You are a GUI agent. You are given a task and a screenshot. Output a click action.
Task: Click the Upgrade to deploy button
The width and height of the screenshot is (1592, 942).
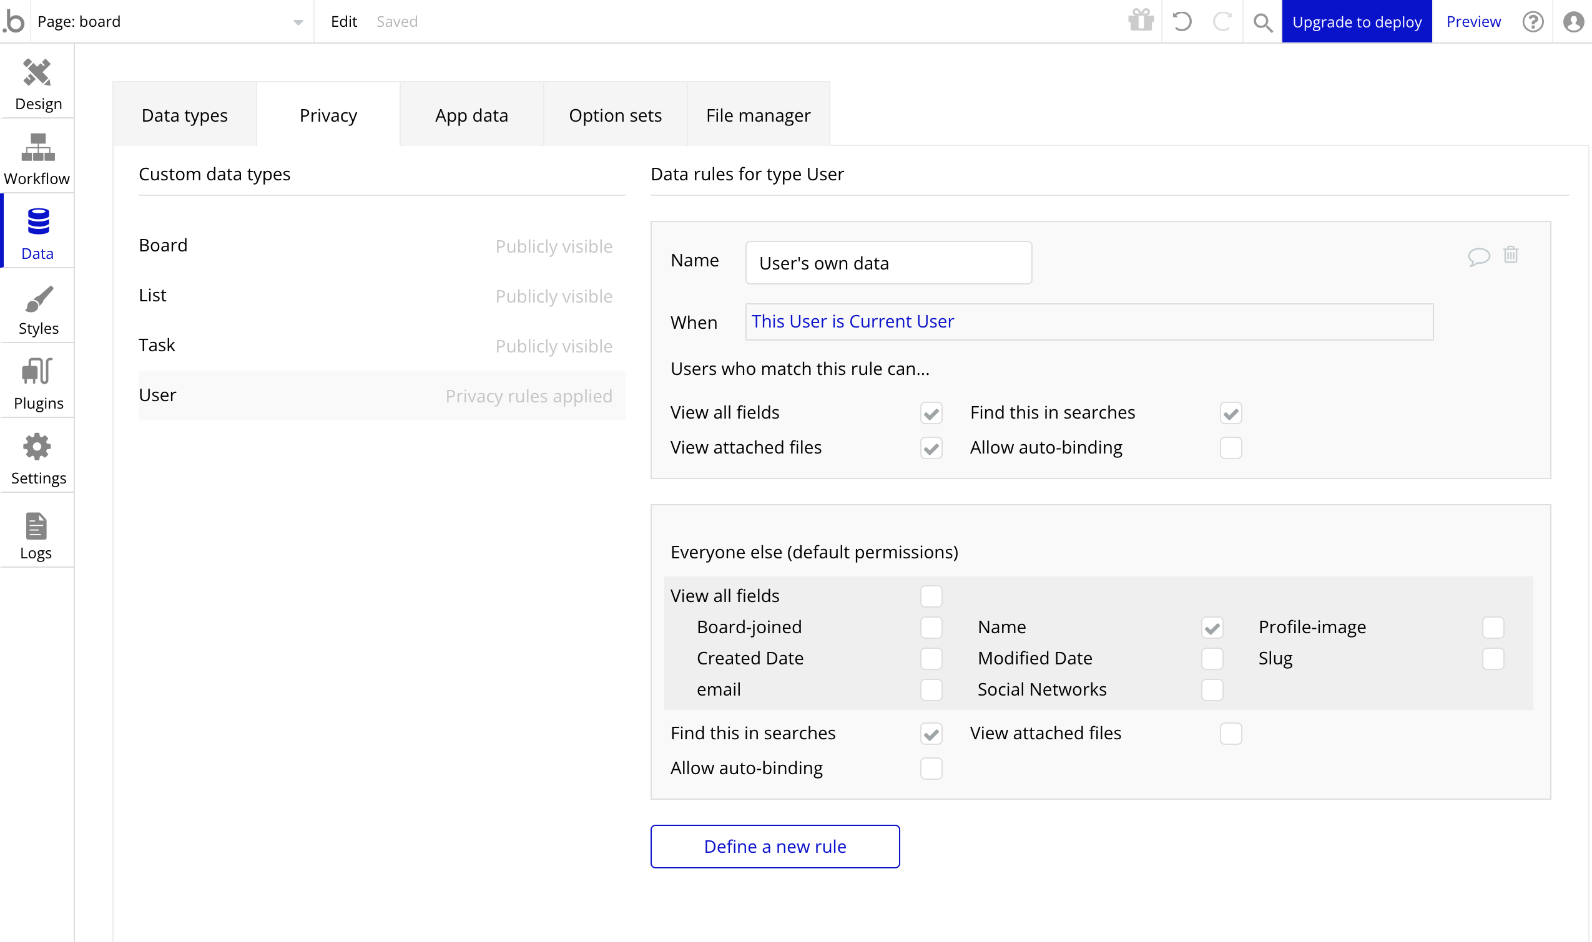point(1356,22)
